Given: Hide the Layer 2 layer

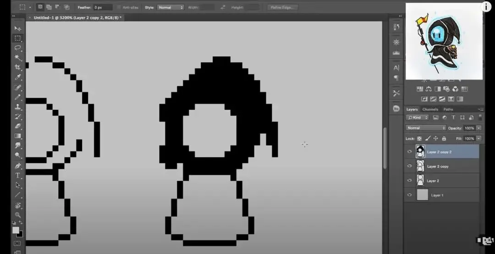Looking at the screenshot, I should (409, 181).
